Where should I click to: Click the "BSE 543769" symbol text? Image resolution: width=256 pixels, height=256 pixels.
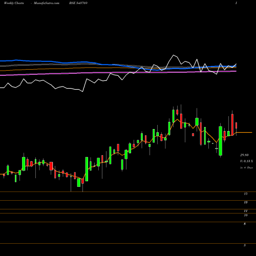pyautogui.click(x=78, y=3)
